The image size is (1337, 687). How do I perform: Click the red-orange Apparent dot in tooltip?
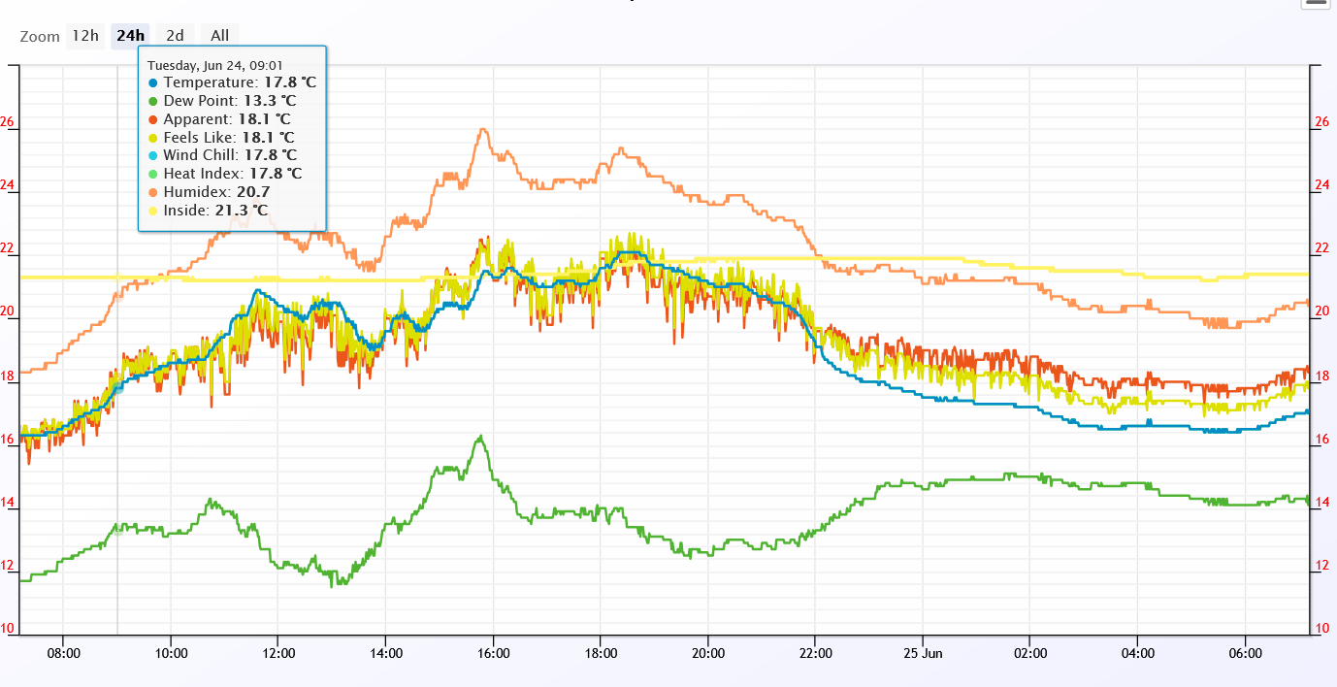tap(153, 119)
